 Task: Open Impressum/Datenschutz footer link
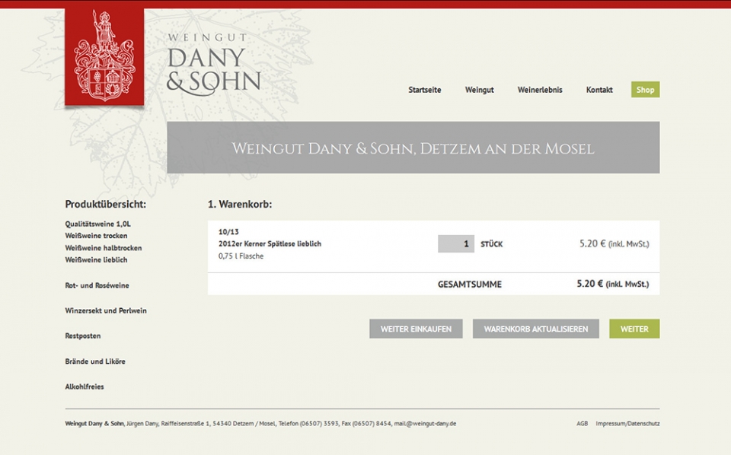tap(627, 424)
